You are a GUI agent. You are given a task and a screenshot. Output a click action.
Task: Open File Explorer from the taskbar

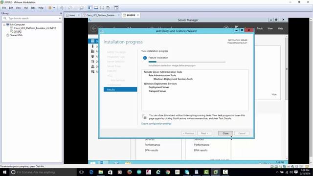point(101,172)
